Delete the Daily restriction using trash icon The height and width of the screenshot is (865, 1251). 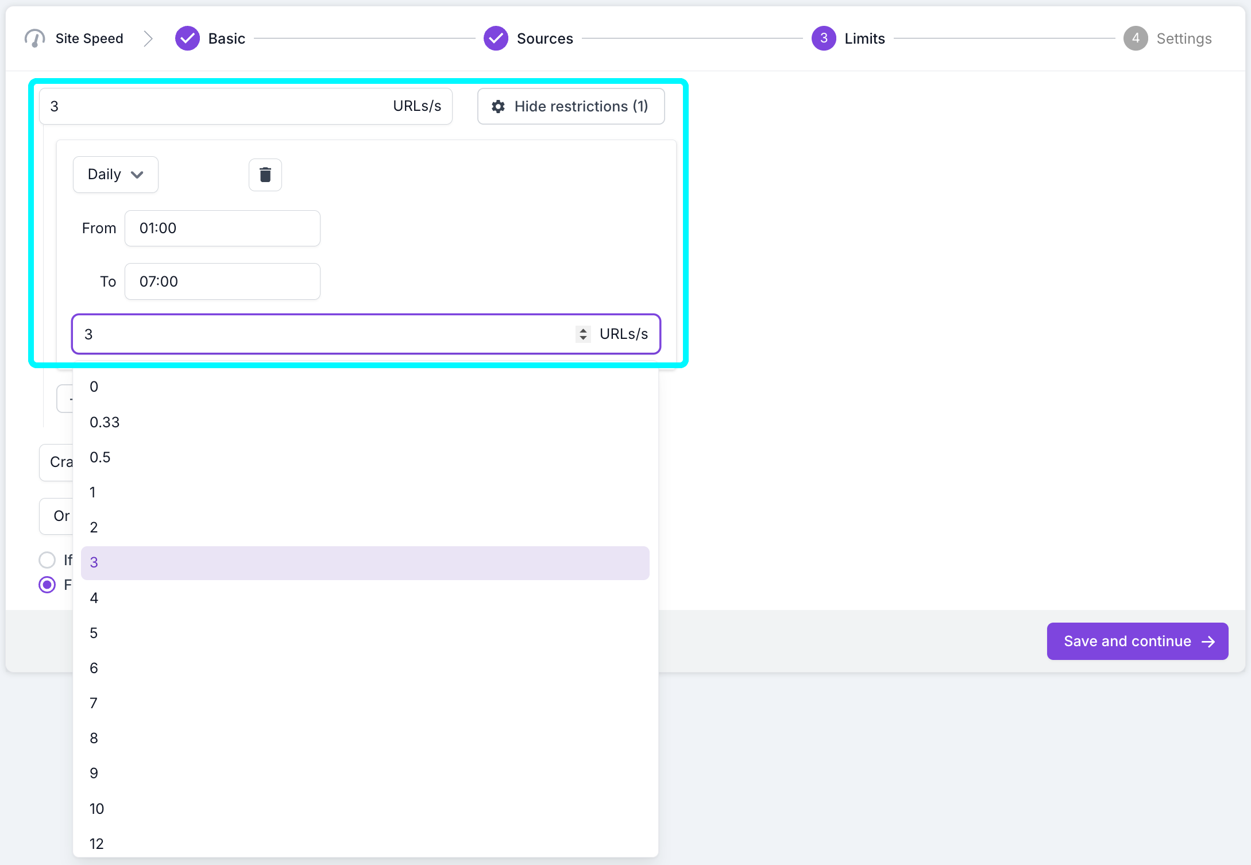point(265,174)
